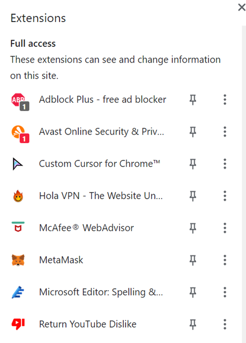Open Adblock Plus extension icon
246x343 pixels.
[20, 102]
